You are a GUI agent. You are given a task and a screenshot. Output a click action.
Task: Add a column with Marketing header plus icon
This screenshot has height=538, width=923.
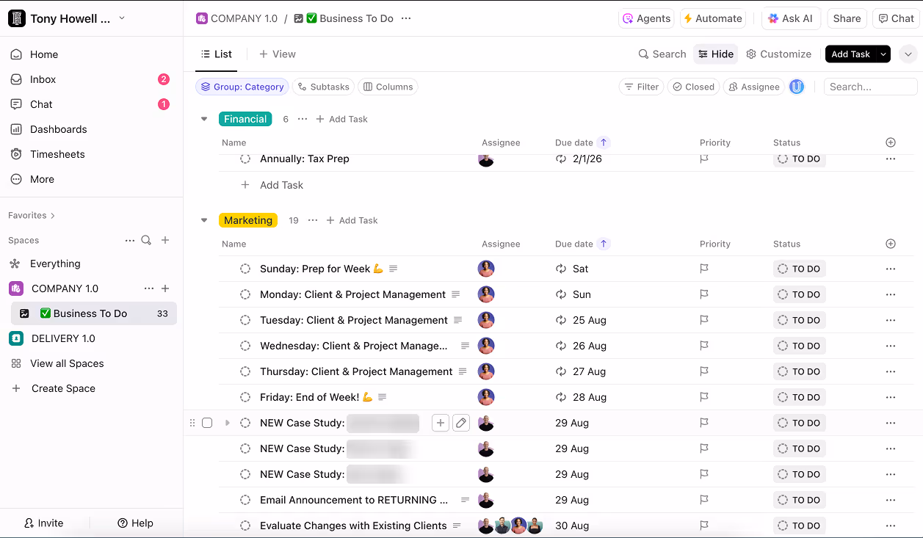891,244
